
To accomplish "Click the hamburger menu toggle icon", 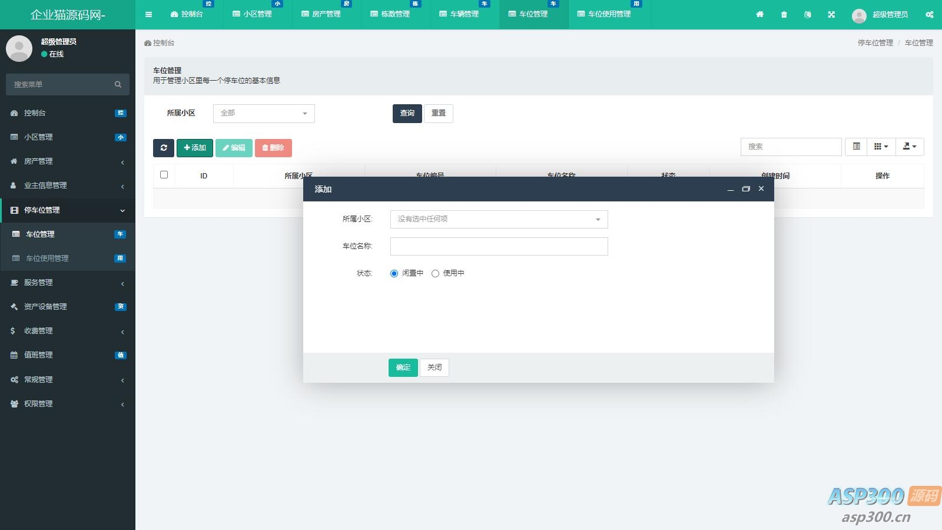I will point(148,14).
